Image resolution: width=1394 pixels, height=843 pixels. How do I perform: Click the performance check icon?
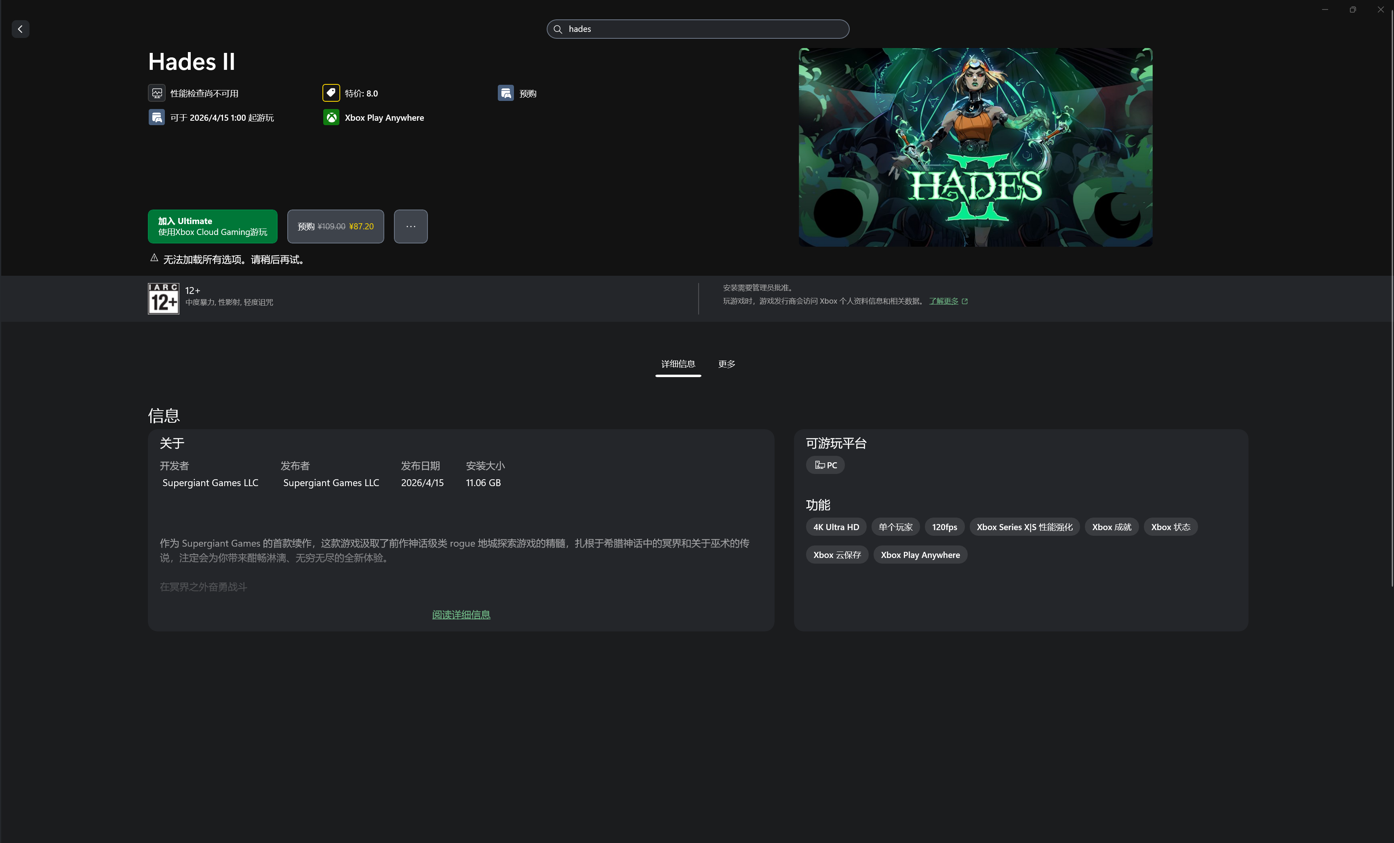157,93
